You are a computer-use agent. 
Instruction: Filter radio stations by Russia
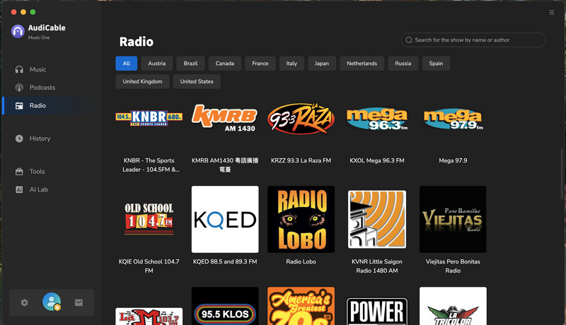[x=403, y=64]
